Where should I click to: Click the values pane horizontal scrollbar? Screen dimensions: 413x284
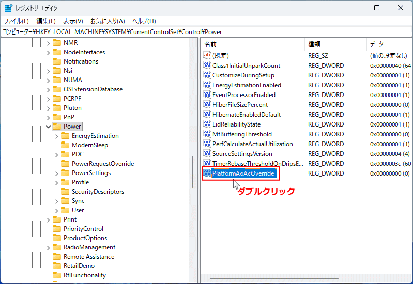point(274,278)
